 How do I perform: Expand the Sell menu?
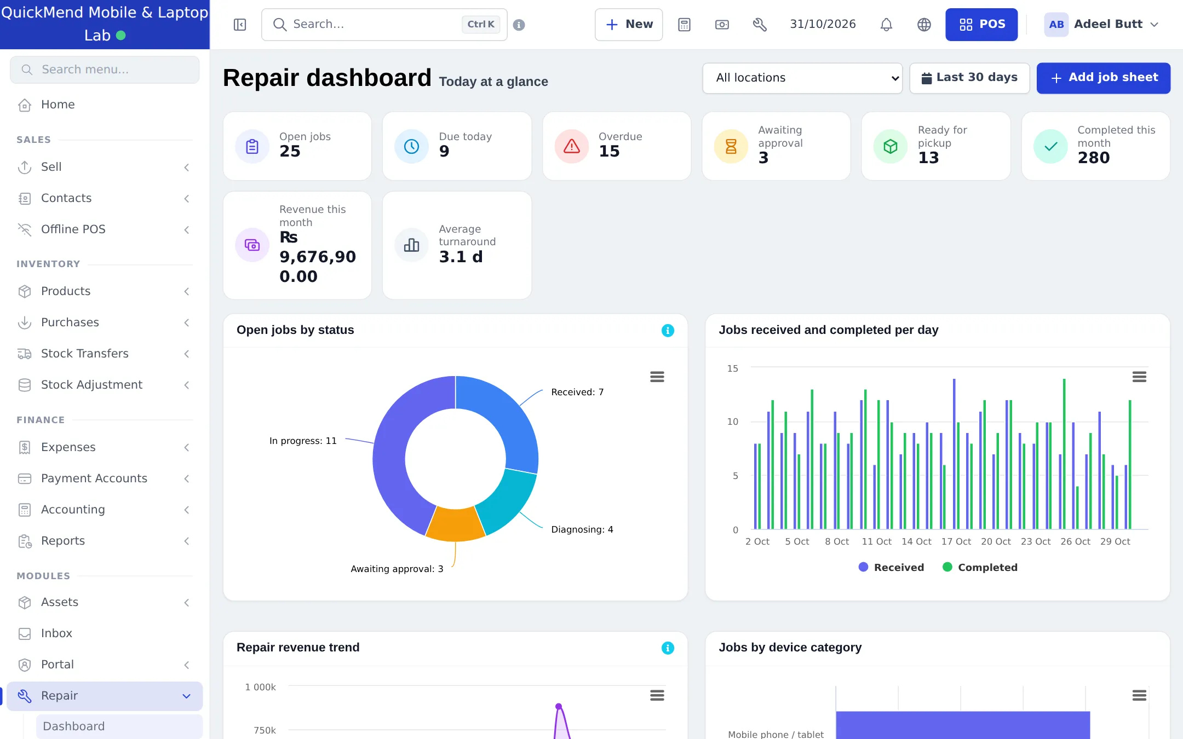[x=104, y=167]
